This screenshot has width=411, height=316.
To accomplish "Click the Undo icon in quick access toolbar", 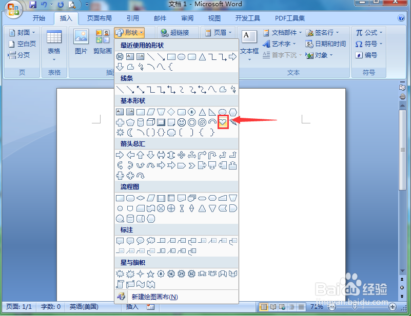I will point(44,5).
